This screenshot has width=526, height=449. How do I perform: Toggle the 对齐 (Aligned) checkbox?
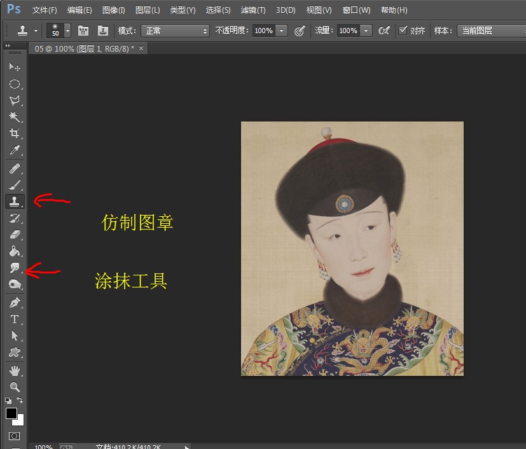(403, 31)
